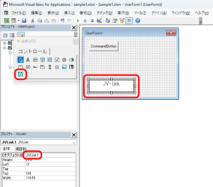Select the ToggleButton tool in Toolbox
213x187 pixels.
(72, 60)
